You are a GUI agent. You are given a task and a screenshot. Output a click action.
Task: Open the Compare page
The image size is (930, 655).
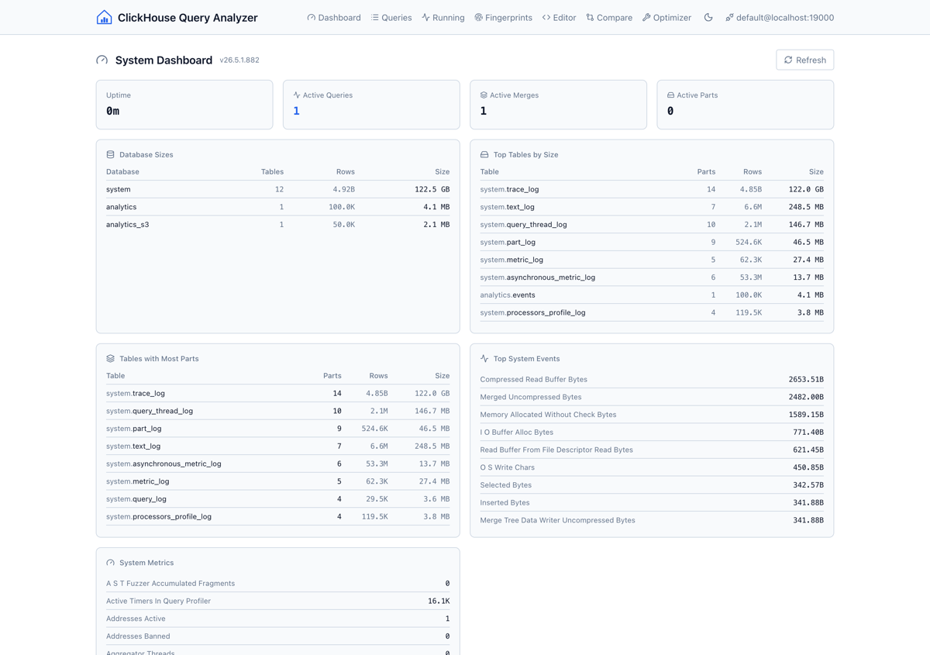pyautogui.click(x=609, y=17)
